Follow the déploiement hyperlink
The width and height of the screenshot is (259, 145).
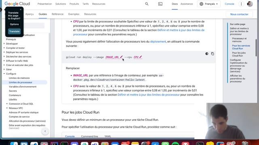[x=158, y=41]
